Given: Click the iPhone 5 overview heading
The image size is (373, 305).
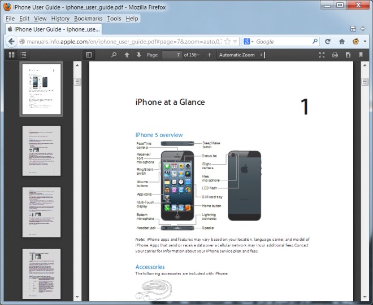Looking at the screenshot, I should click(x=159, y=135).
